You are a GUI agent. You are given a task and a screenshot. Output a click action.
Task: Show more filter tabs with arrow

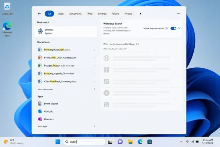pos(141,14)
